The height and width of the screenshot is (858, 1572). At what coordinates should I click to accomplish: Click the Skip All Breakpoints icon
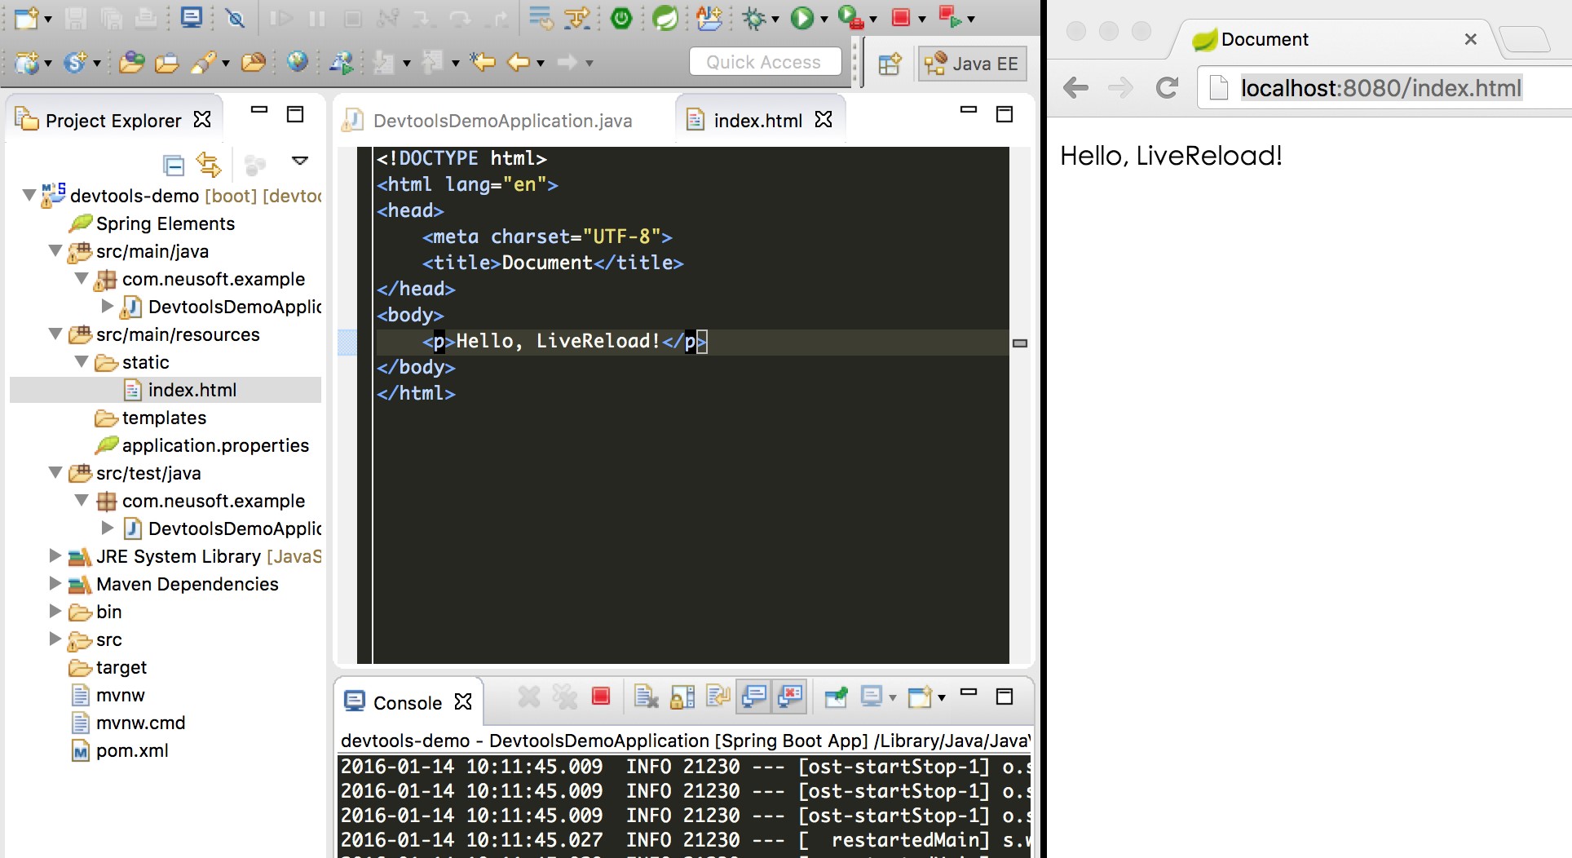click(x=236, y=18)
